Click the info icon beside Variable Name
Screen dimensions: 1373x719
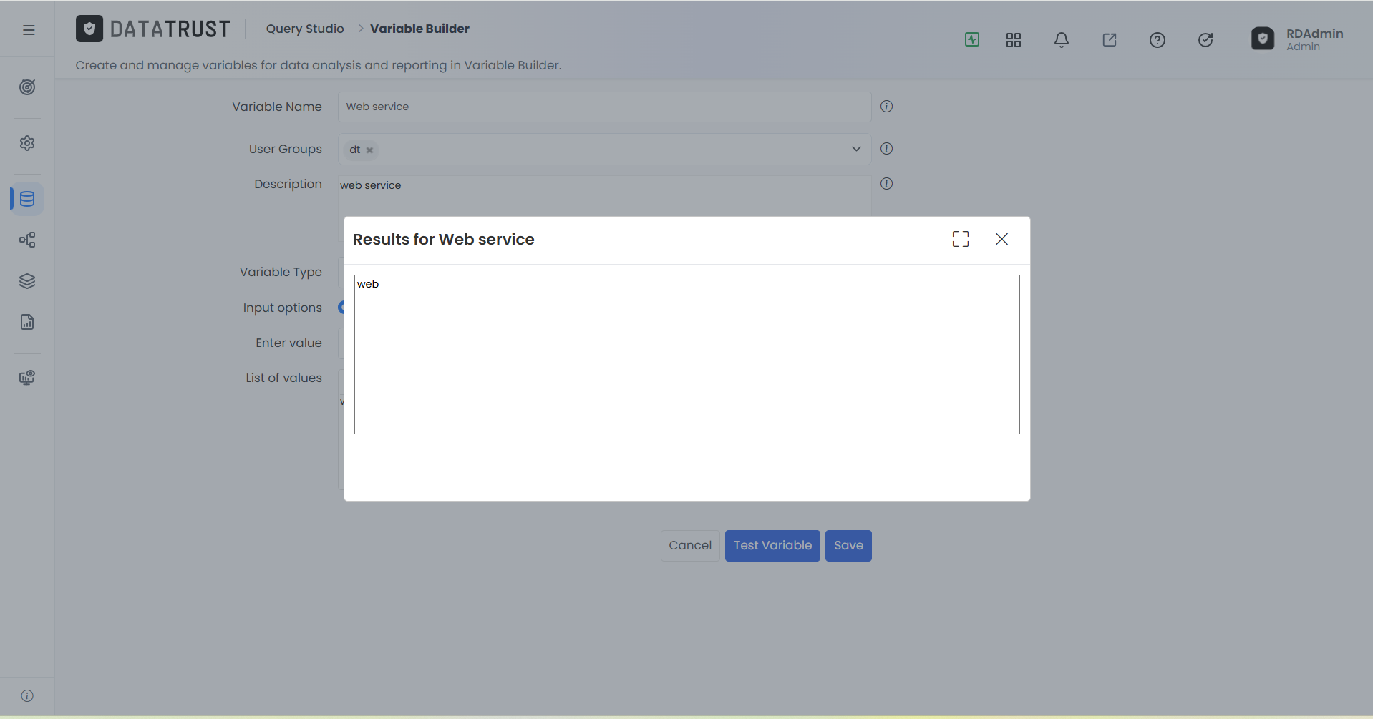tap(886, 107)
